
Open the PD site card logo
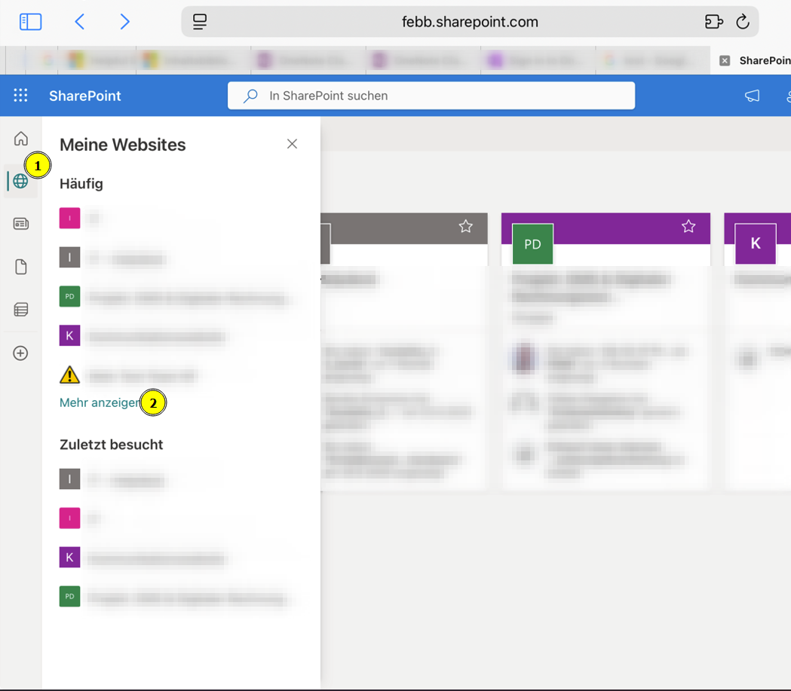[532, 244]
